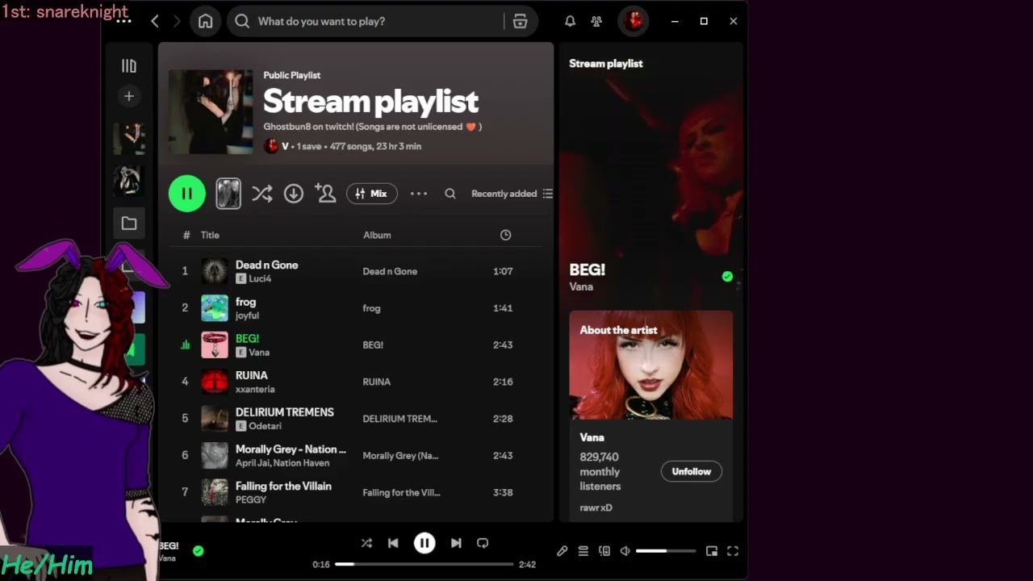Open playlist owner V's profile

(x=285, y=146)
